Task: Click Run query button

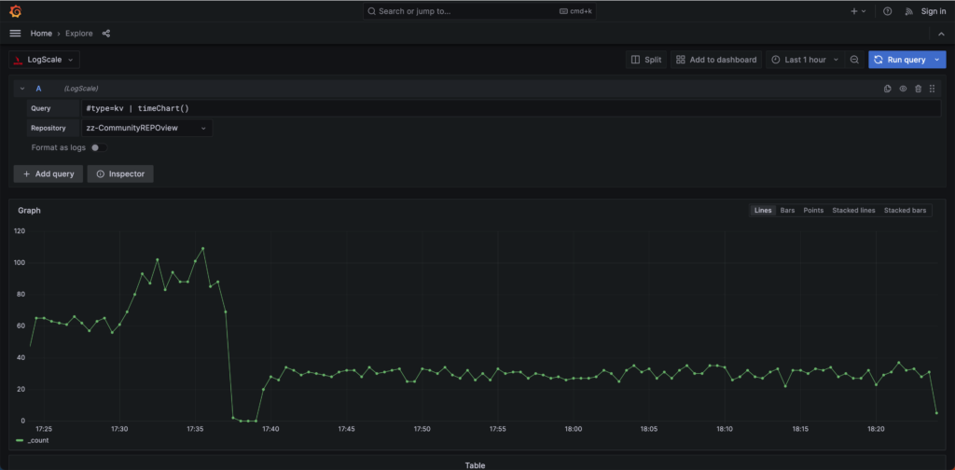Action: click(x=900, y=60)
